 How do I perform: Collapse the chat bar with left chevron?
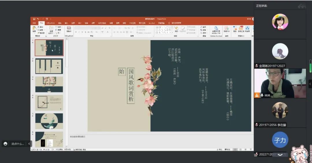click(x=29, y=144)
